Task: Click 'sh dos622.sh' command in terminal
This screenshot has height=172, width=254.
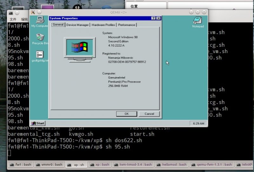Action: [124, 140]
